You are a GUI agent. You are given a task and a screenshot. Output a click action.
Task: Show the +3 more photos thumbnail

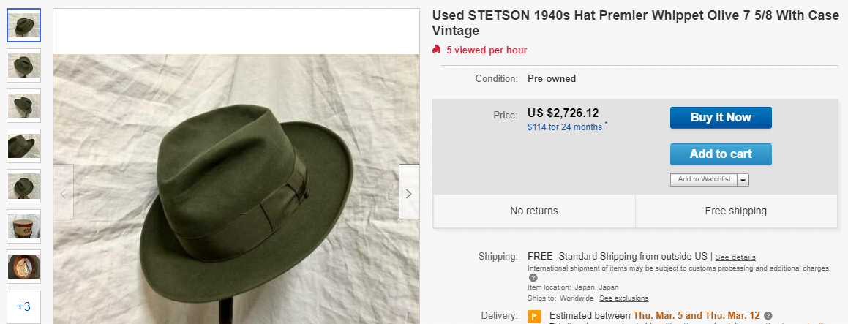coord(24,306)
